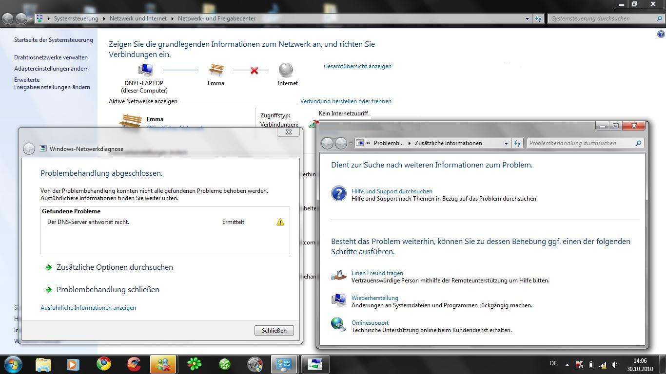
Task: Click the Onlinesupport globe icon
Action: tap(338, 324)
